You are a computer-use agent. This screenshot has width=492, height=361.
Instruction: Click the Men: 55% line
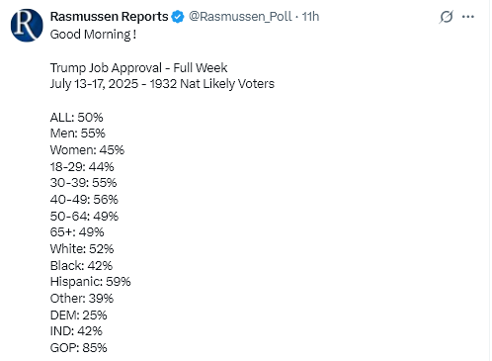pyautogui.click(x=78, y=134)
